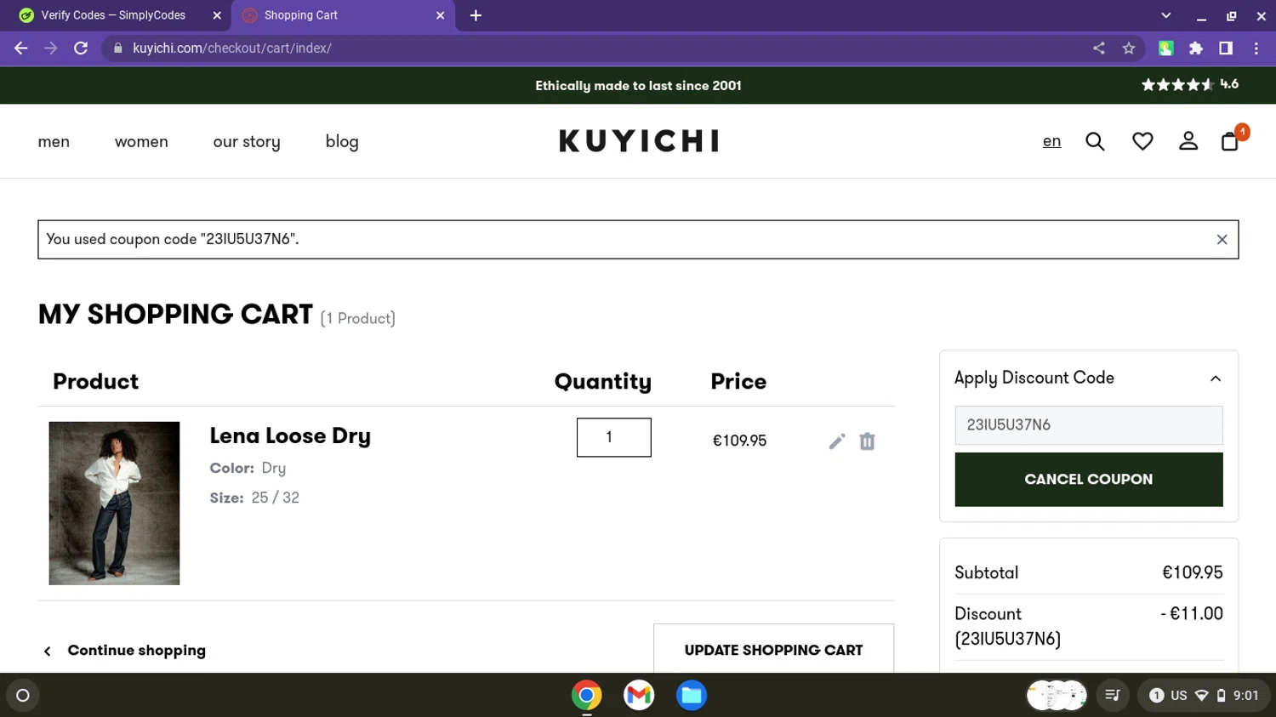Open the media controls tray icon
Viewport: 1276px width, 717px height.
pyautogui.click(x=1112, y=696)
